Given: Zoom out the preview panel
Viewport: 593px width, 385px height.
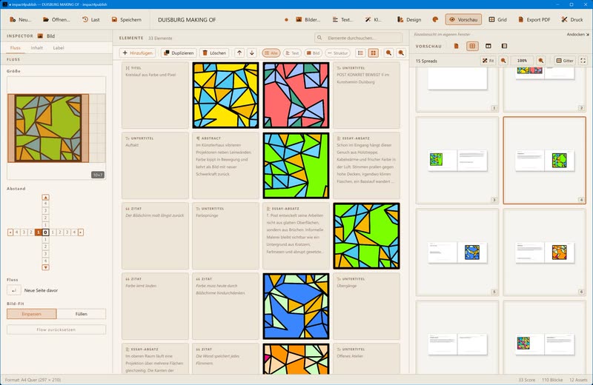Looking at the screenshot, I should coord(503,61).
